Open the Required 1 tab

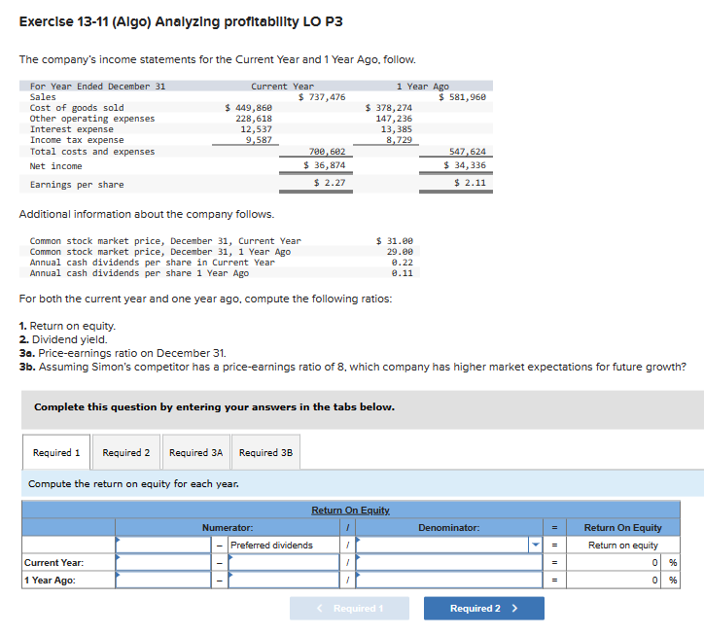[56, 452]
